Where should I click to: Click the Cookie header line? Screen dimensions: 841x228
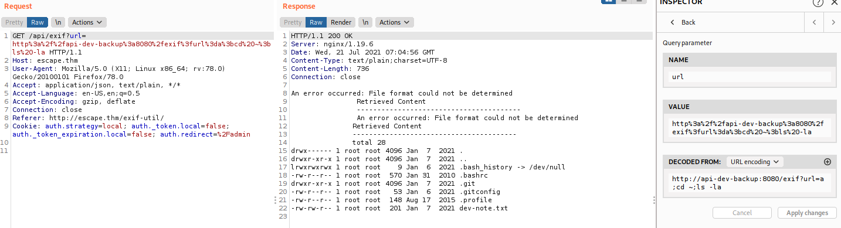point(131,130)
